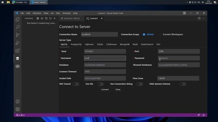Click into the Password field
Screen dimensions: 218x122
coord(179,58)
